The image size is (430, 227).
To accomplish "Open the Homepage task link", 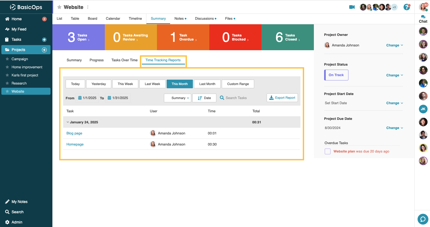I will [75, 144].
